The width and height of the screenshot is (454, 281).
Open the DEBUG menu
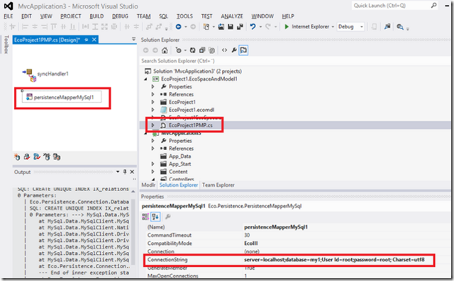pos(120,16)
